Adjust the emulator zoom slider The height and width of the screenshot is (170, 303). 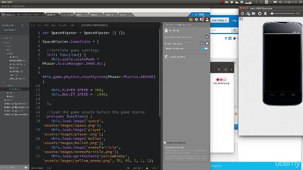[272, 14]
